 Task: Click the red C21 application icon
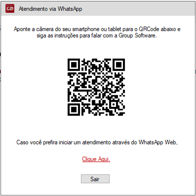(10, 8)
